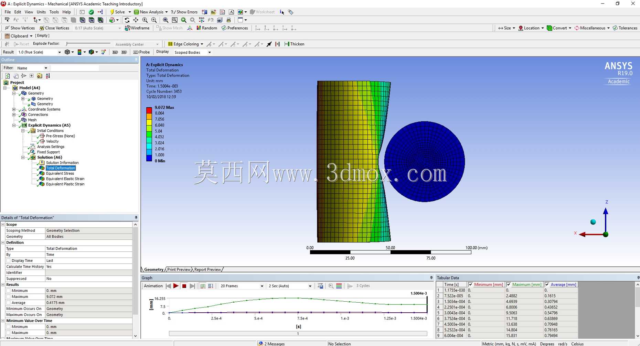Screen dimensions: 640x346
Task: Toggle the Average [mm] column checkbox
Action: tap(547, 284)
